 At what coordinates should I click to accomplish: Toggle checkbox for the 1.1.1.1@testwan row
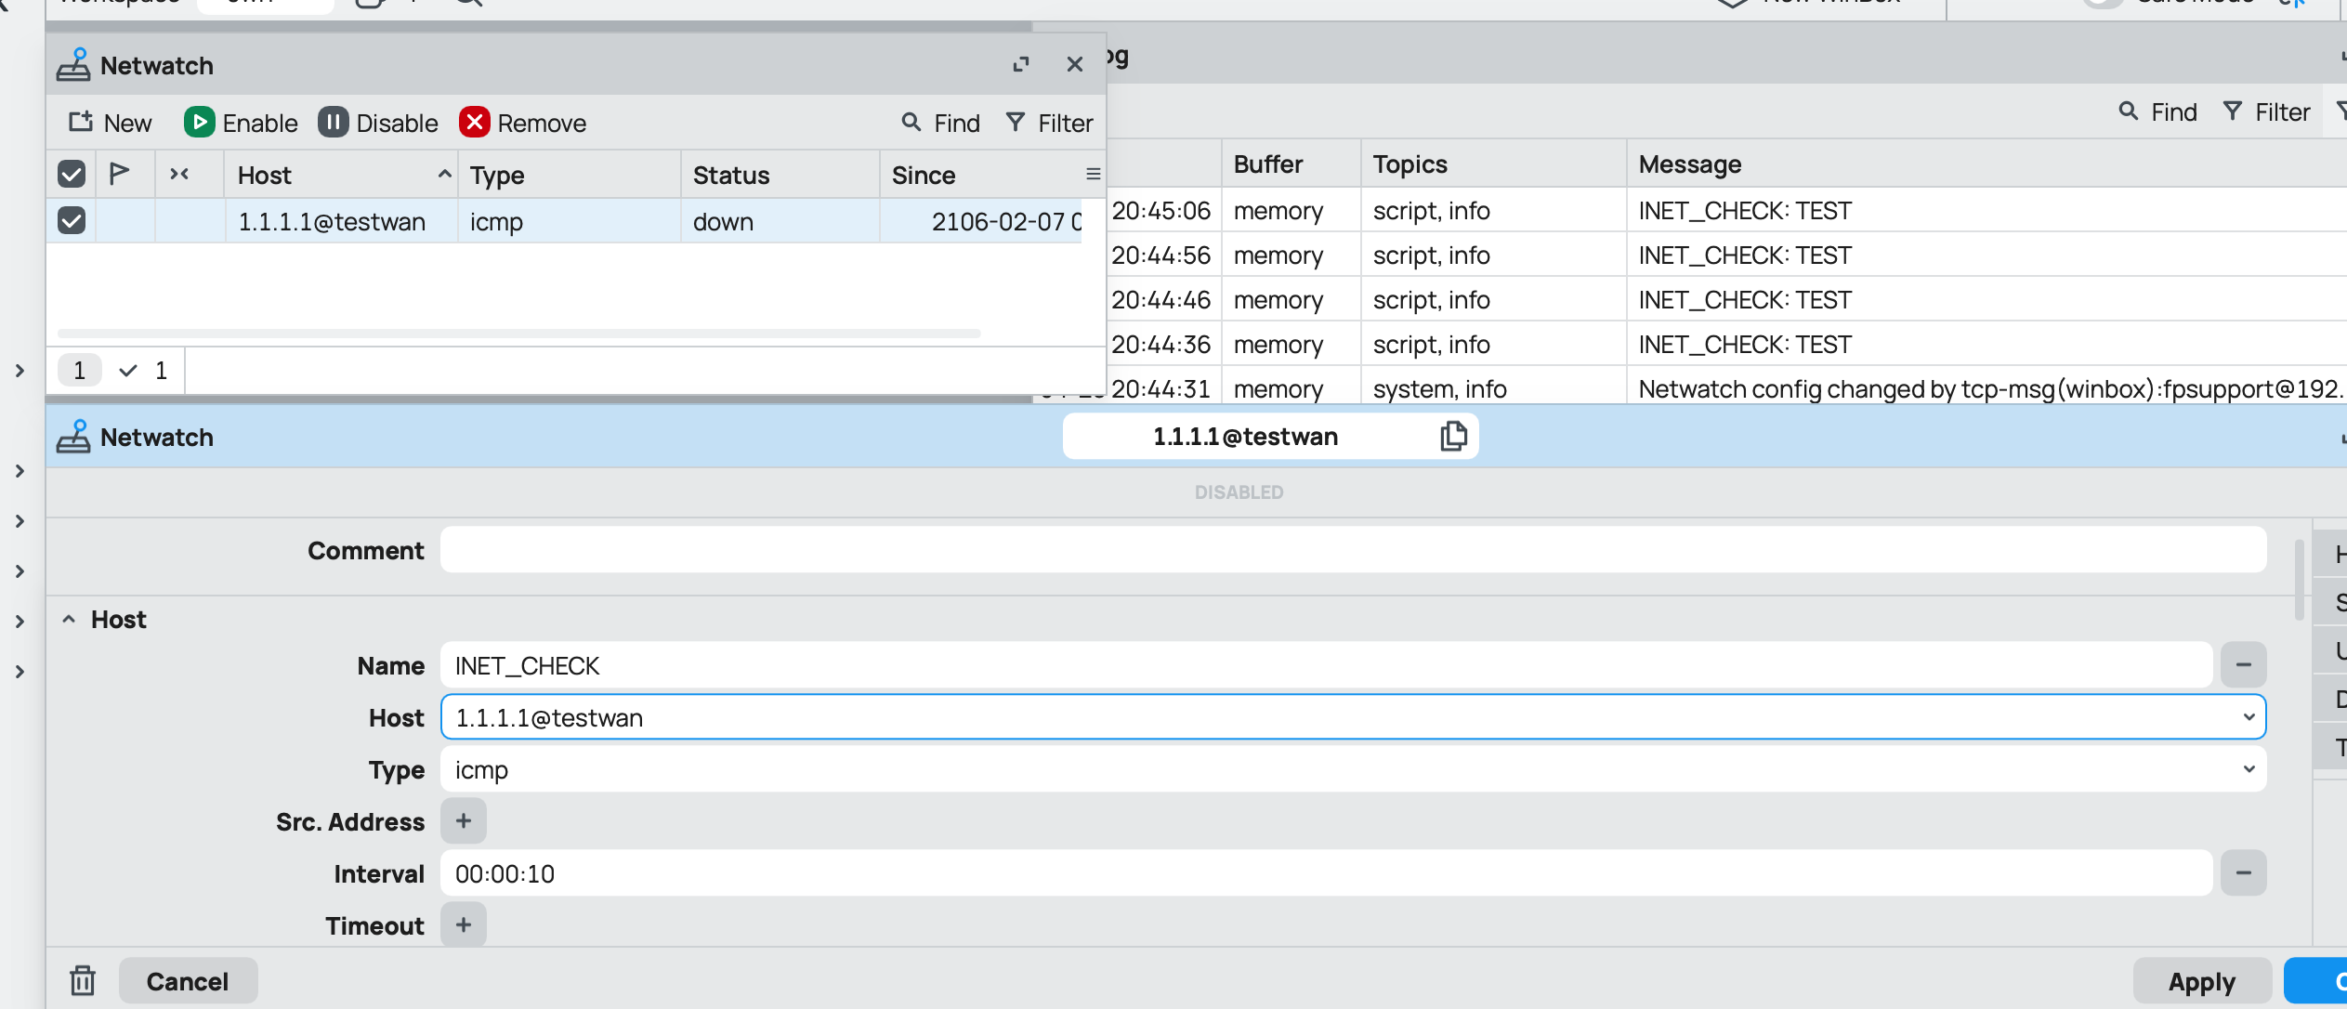pos(72,220)
